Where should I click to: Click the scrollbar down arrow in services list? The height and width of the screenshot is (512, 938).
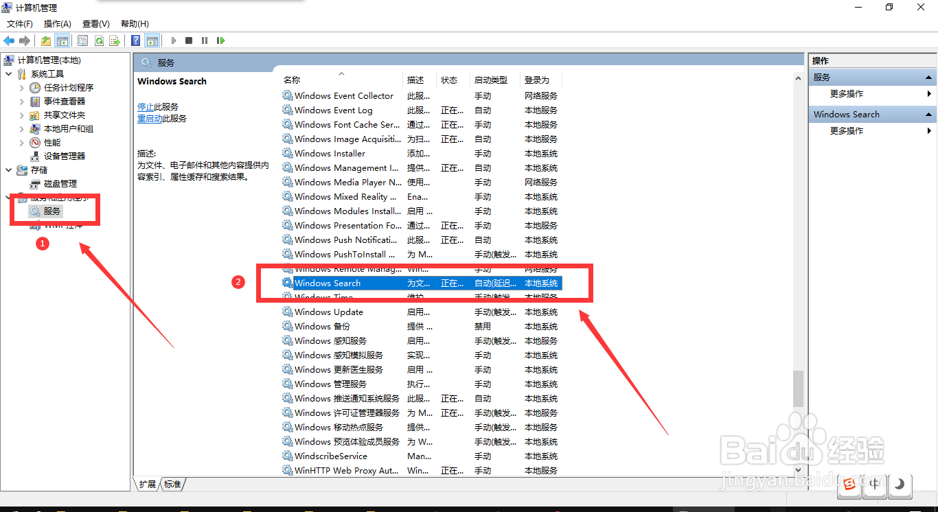click(x=798, y=470)
